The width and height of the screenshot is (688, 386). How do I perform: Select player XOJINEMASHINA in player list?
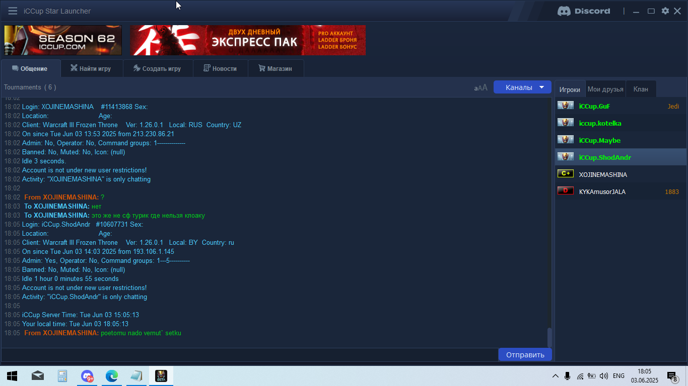click(x=621, y=174)
